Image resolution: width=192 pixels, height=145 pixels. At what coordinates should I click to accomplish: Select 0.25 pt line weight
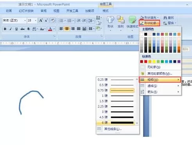pyautogui.click(x=116, y=80)
